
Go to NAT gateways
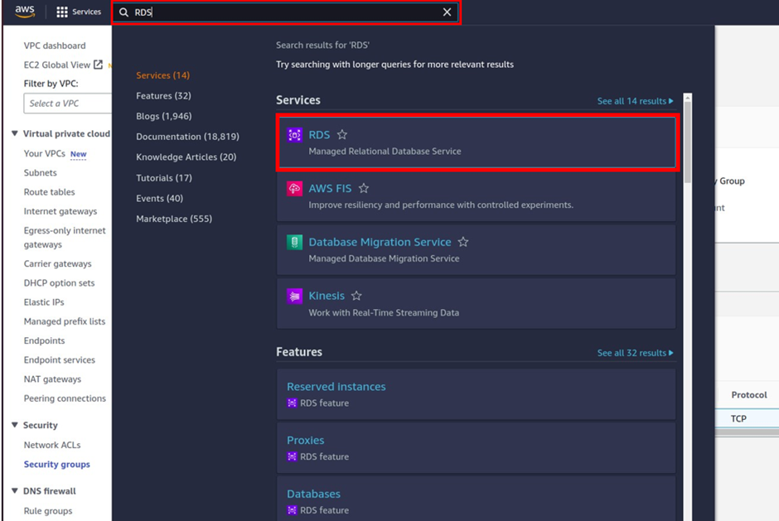click(52, 379)
